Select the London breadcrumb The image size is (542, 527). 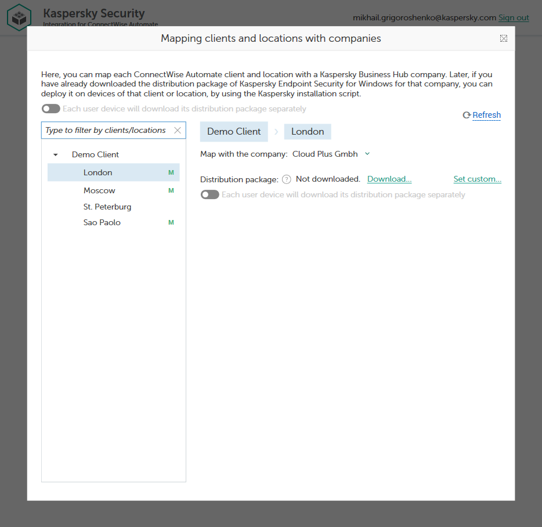(307, 132)
